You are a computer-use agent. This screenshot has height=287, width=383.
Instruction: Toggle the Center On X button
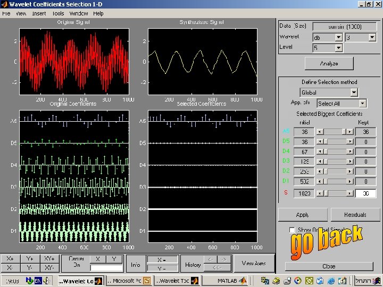pos(98,259)
